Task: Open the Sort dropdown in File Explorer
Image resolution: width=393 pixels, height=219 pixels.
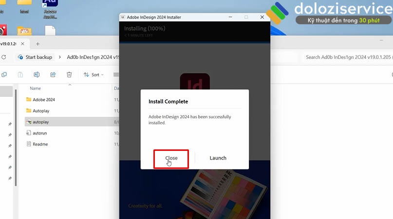Action: pos(94,74)
